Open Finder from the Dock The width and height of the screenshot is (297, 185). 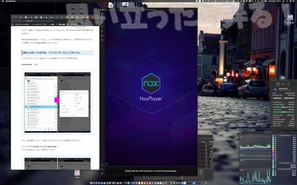pos(91,183)
